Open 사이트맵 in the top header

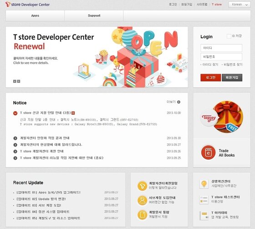coord(202,5)
